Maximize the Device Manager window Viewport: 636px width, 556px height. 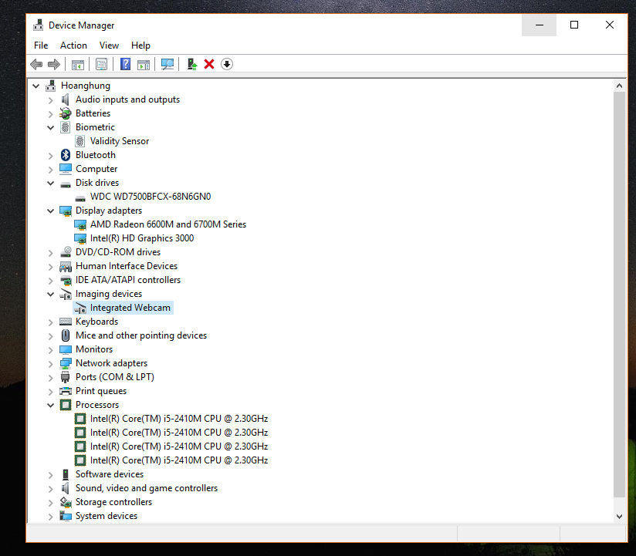(x=574, y=25)
